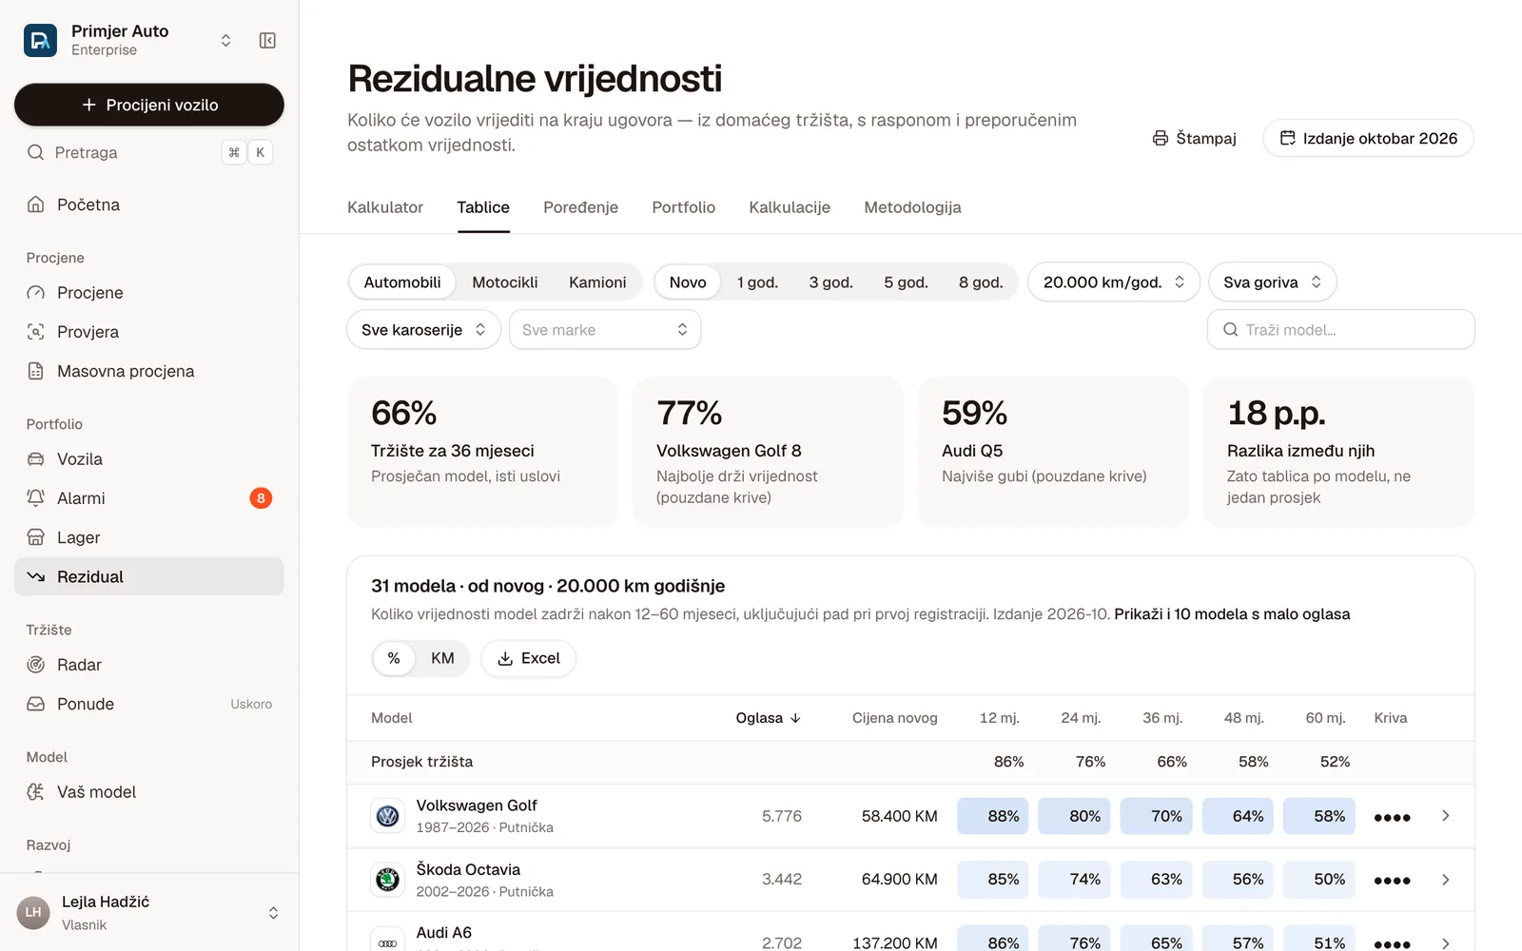The image size is (1522, 951).
Task: Open Ponude inbox icon in sidebar
Action: click(36, 704)
